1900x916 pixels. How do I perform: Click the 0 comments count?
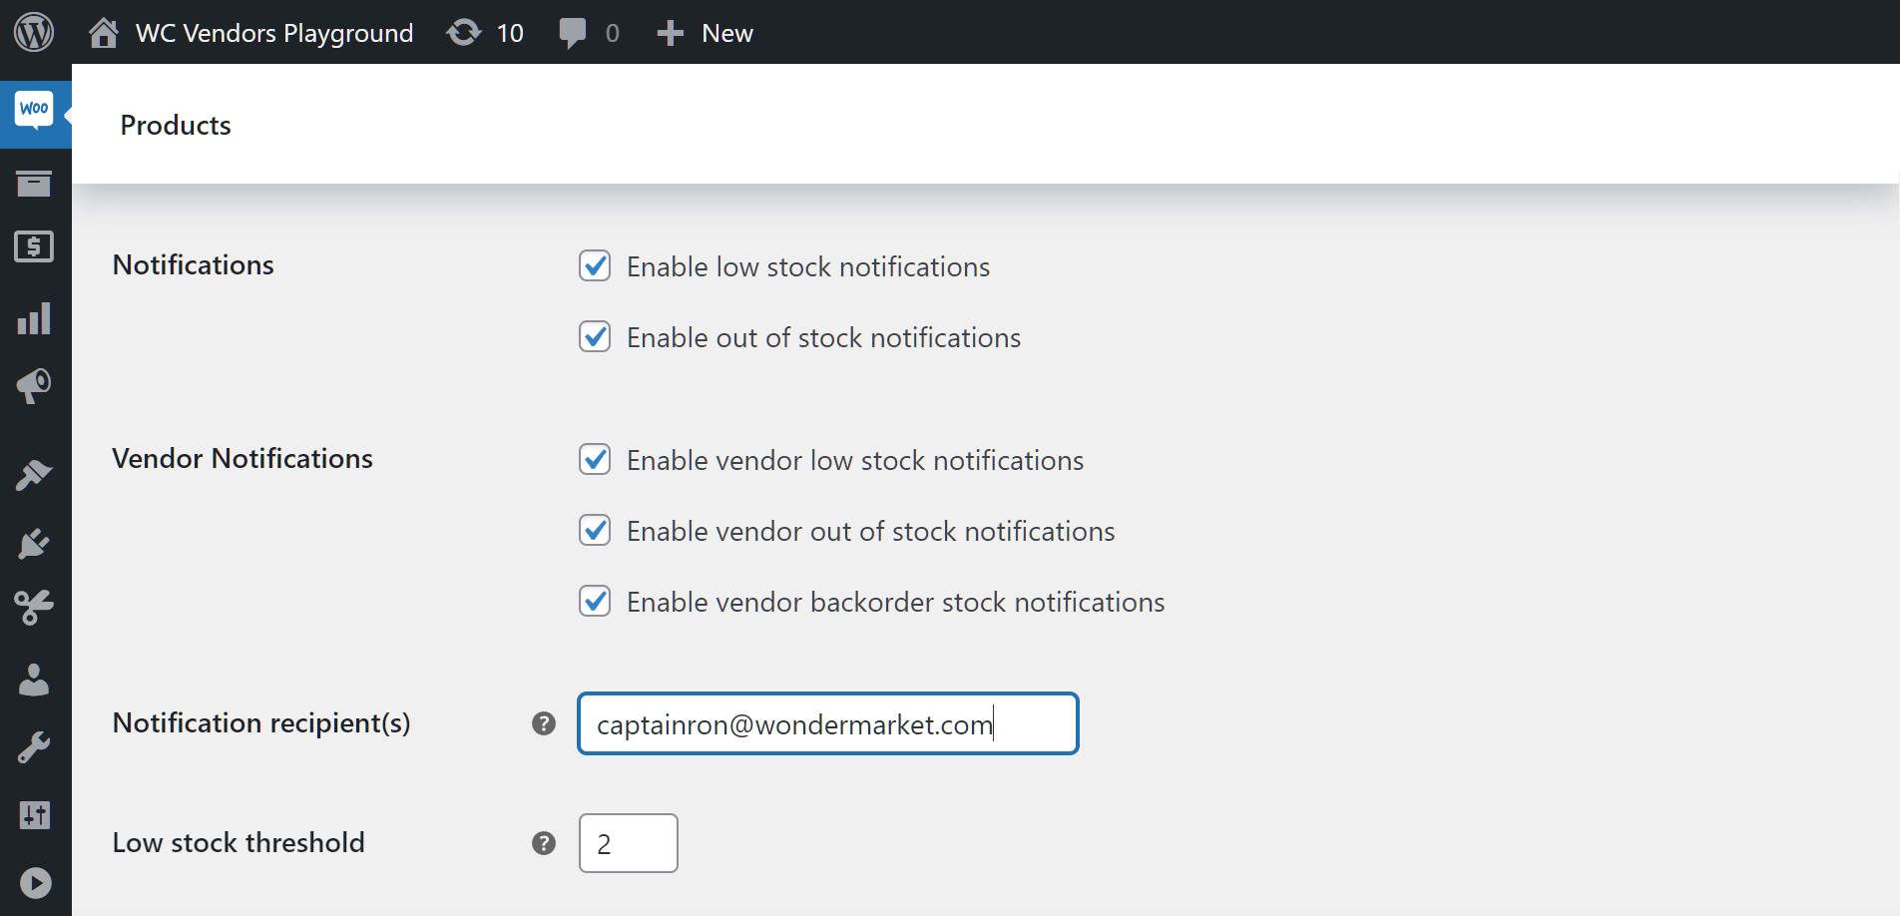click(x=613, y=33)
